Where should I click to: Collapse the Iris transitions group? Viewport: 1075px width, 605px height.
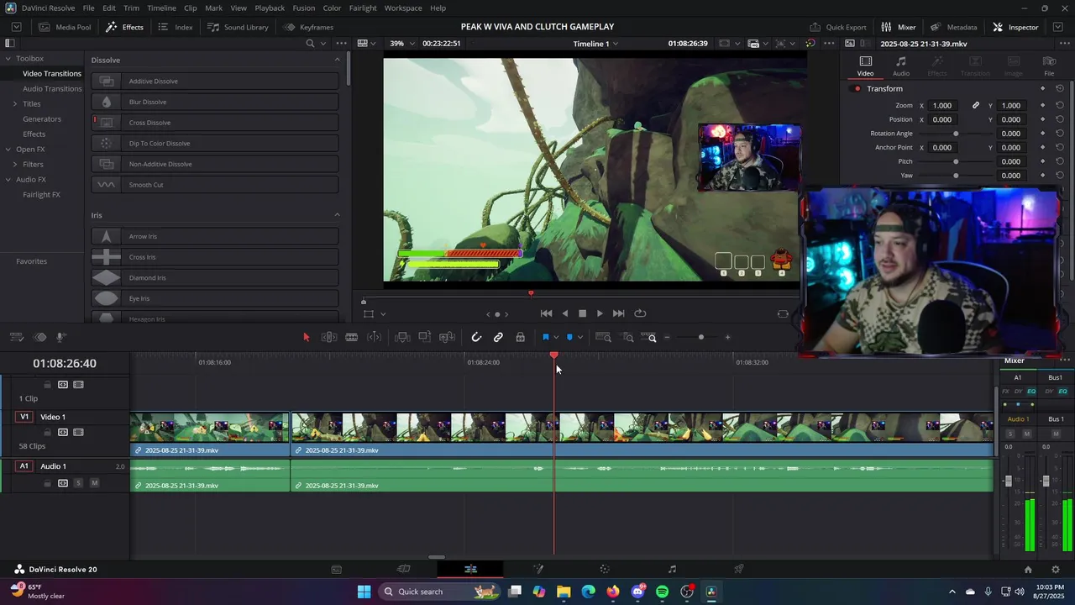[337, 215]
